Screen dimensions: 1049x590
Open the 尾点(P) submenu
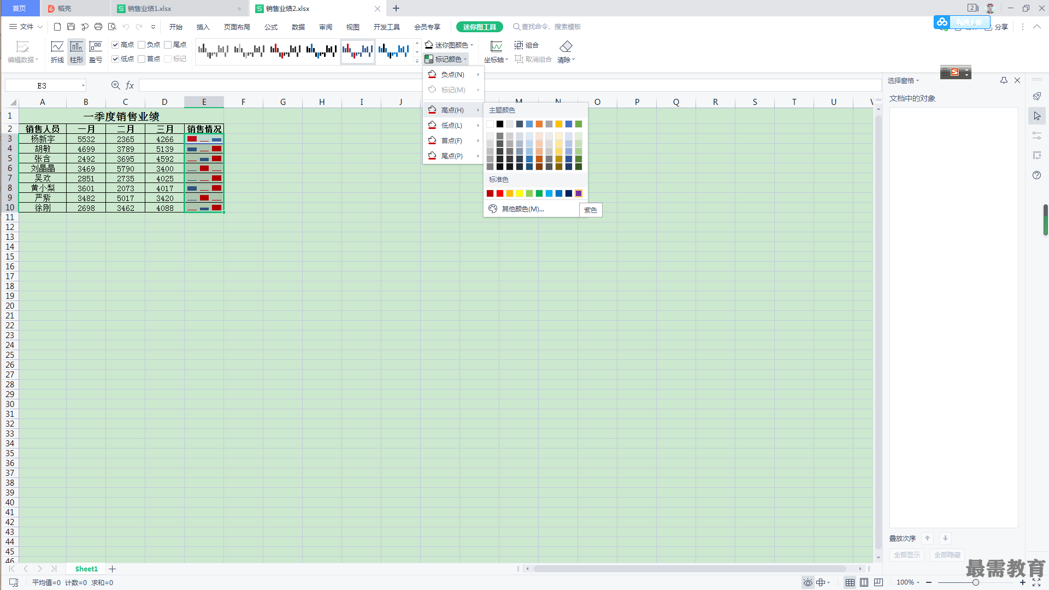[453, 156]
